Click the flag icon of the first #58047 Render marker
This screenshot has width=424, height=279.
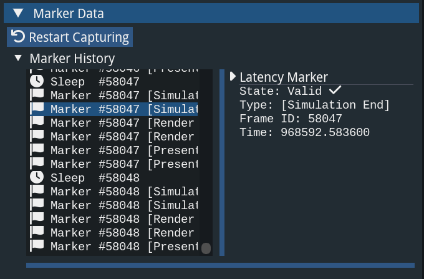click(x=37, y=122)
